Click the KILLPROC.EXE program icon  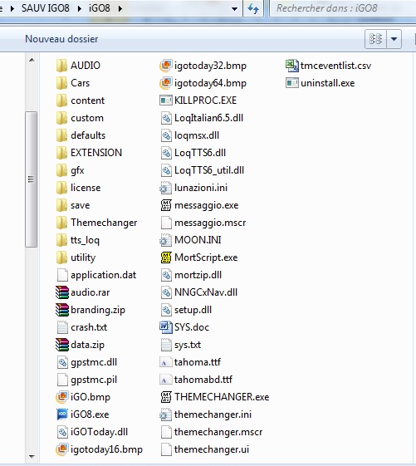click(166, 101)
